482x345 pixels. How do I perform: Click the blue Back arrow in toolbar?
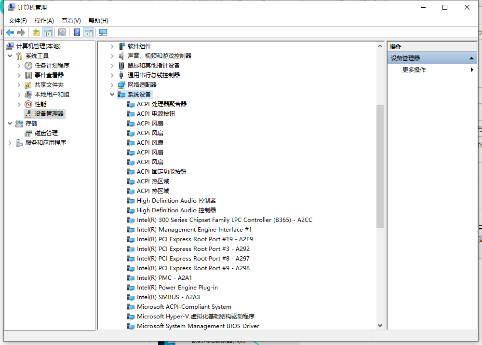10,32
